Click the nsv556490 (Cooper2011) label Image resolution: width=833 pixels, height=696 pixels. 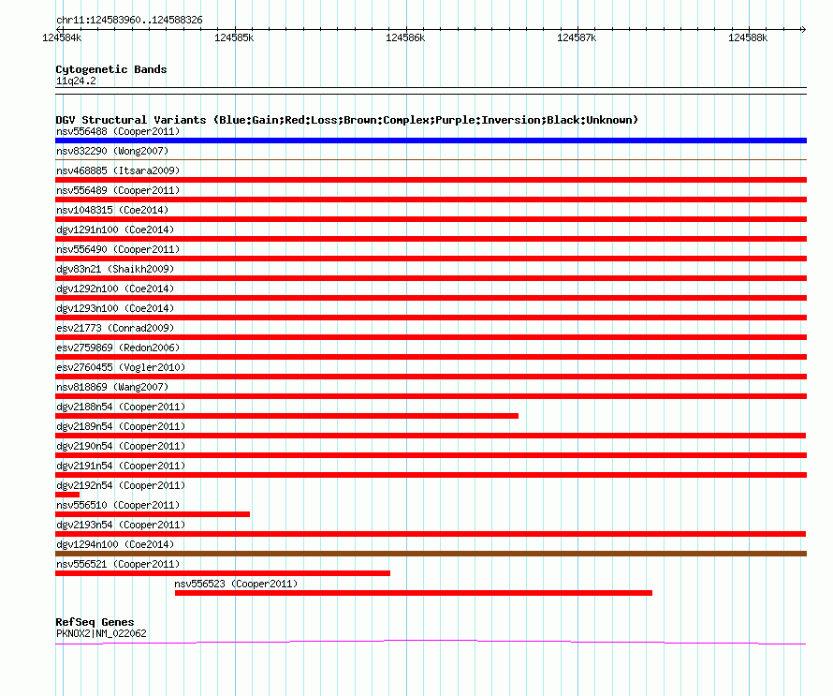(x=118, y=249)
